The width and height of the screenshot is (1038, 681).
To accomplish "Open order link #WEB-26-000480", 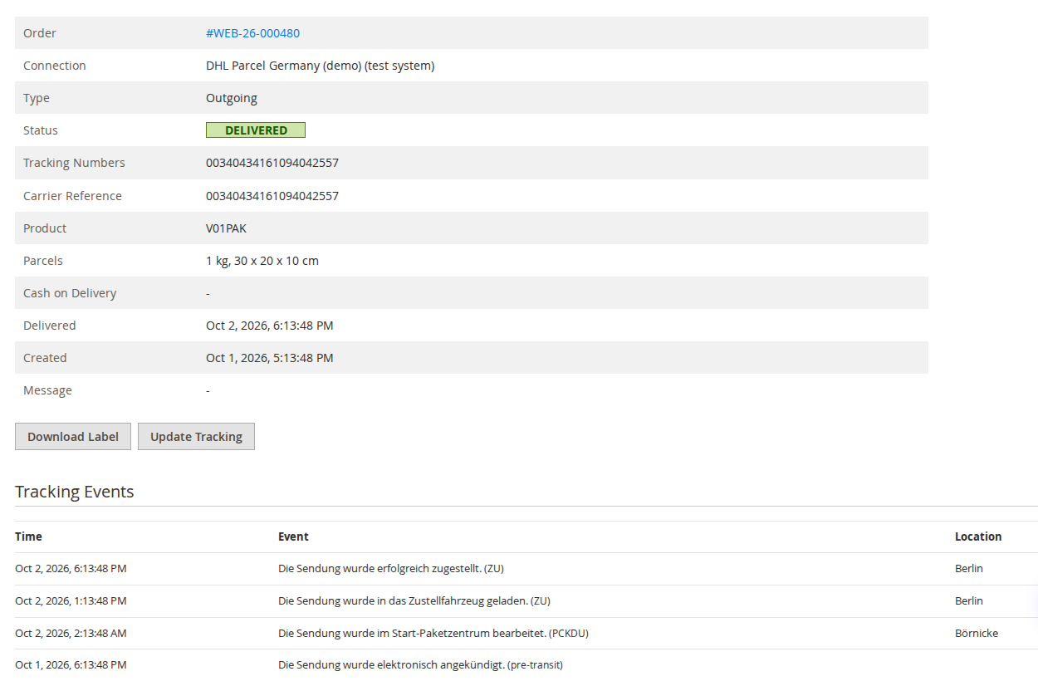I will (252, 33).
